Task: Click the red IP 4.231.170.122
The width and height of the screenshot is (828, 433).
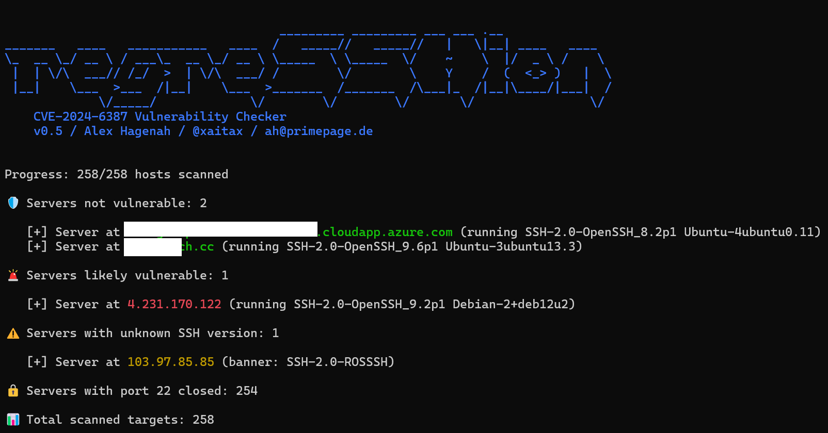Action: coord(174,304)
